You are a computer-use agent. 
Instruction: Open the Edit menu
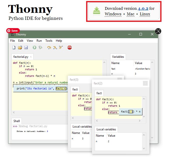(x=21, y=41)
